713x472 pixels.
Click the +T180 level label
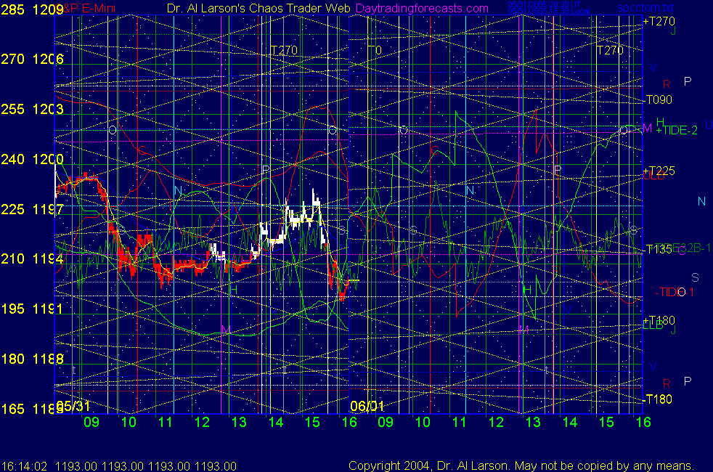pos(659,320)
